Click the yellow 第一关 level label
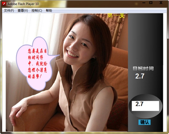Viewport: 169px width, 134px height. tap(116, 16)
